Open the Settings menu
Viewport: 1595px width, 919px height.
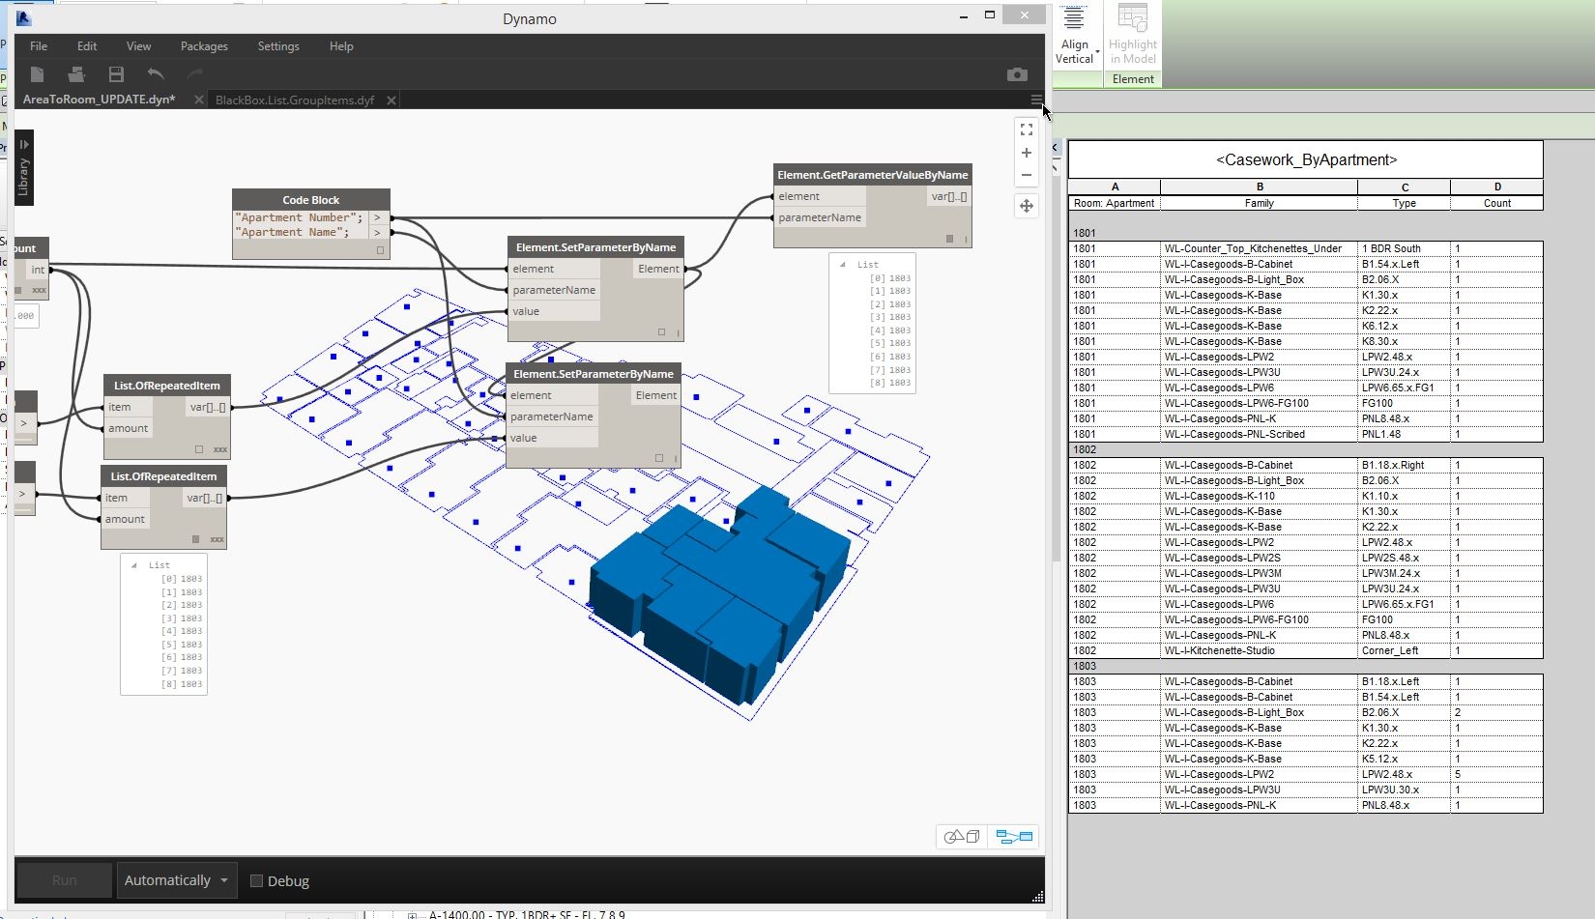[x=278, y=45]
